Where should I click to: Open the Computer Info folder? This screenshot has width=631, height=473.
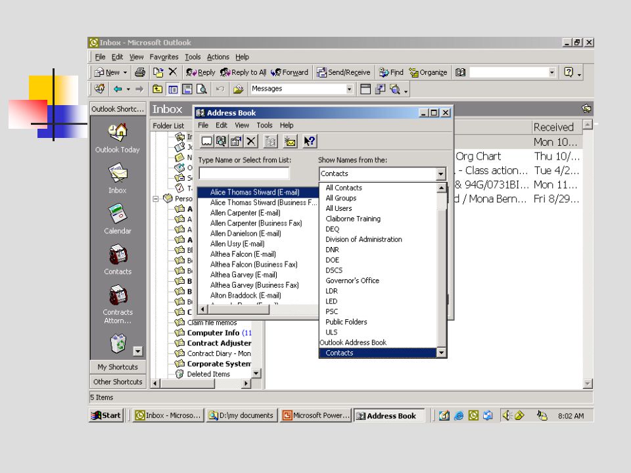pos(213,332)
